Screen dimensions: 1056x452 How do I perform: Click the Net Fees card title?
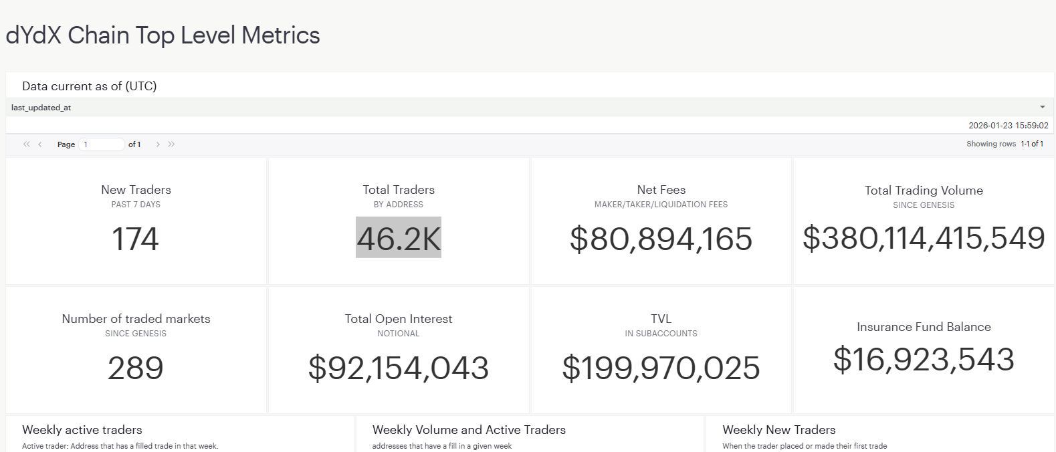[661, 190]
